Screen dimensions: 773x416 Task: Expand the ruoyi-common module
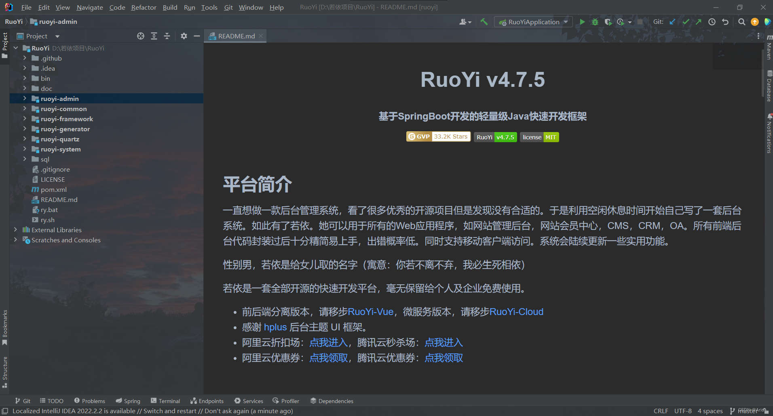coord(25,109)
